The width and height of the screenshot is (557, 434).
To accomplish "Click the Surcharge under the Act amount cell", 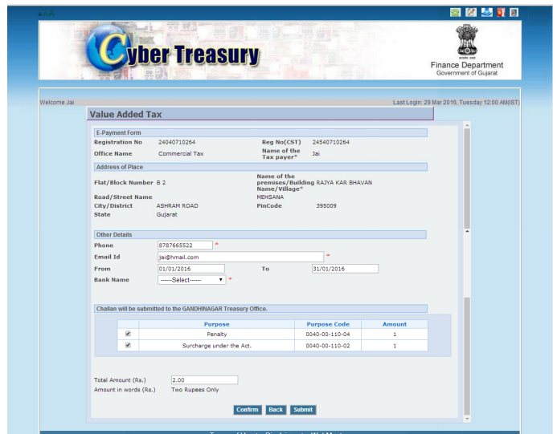I will click(395, 346).
